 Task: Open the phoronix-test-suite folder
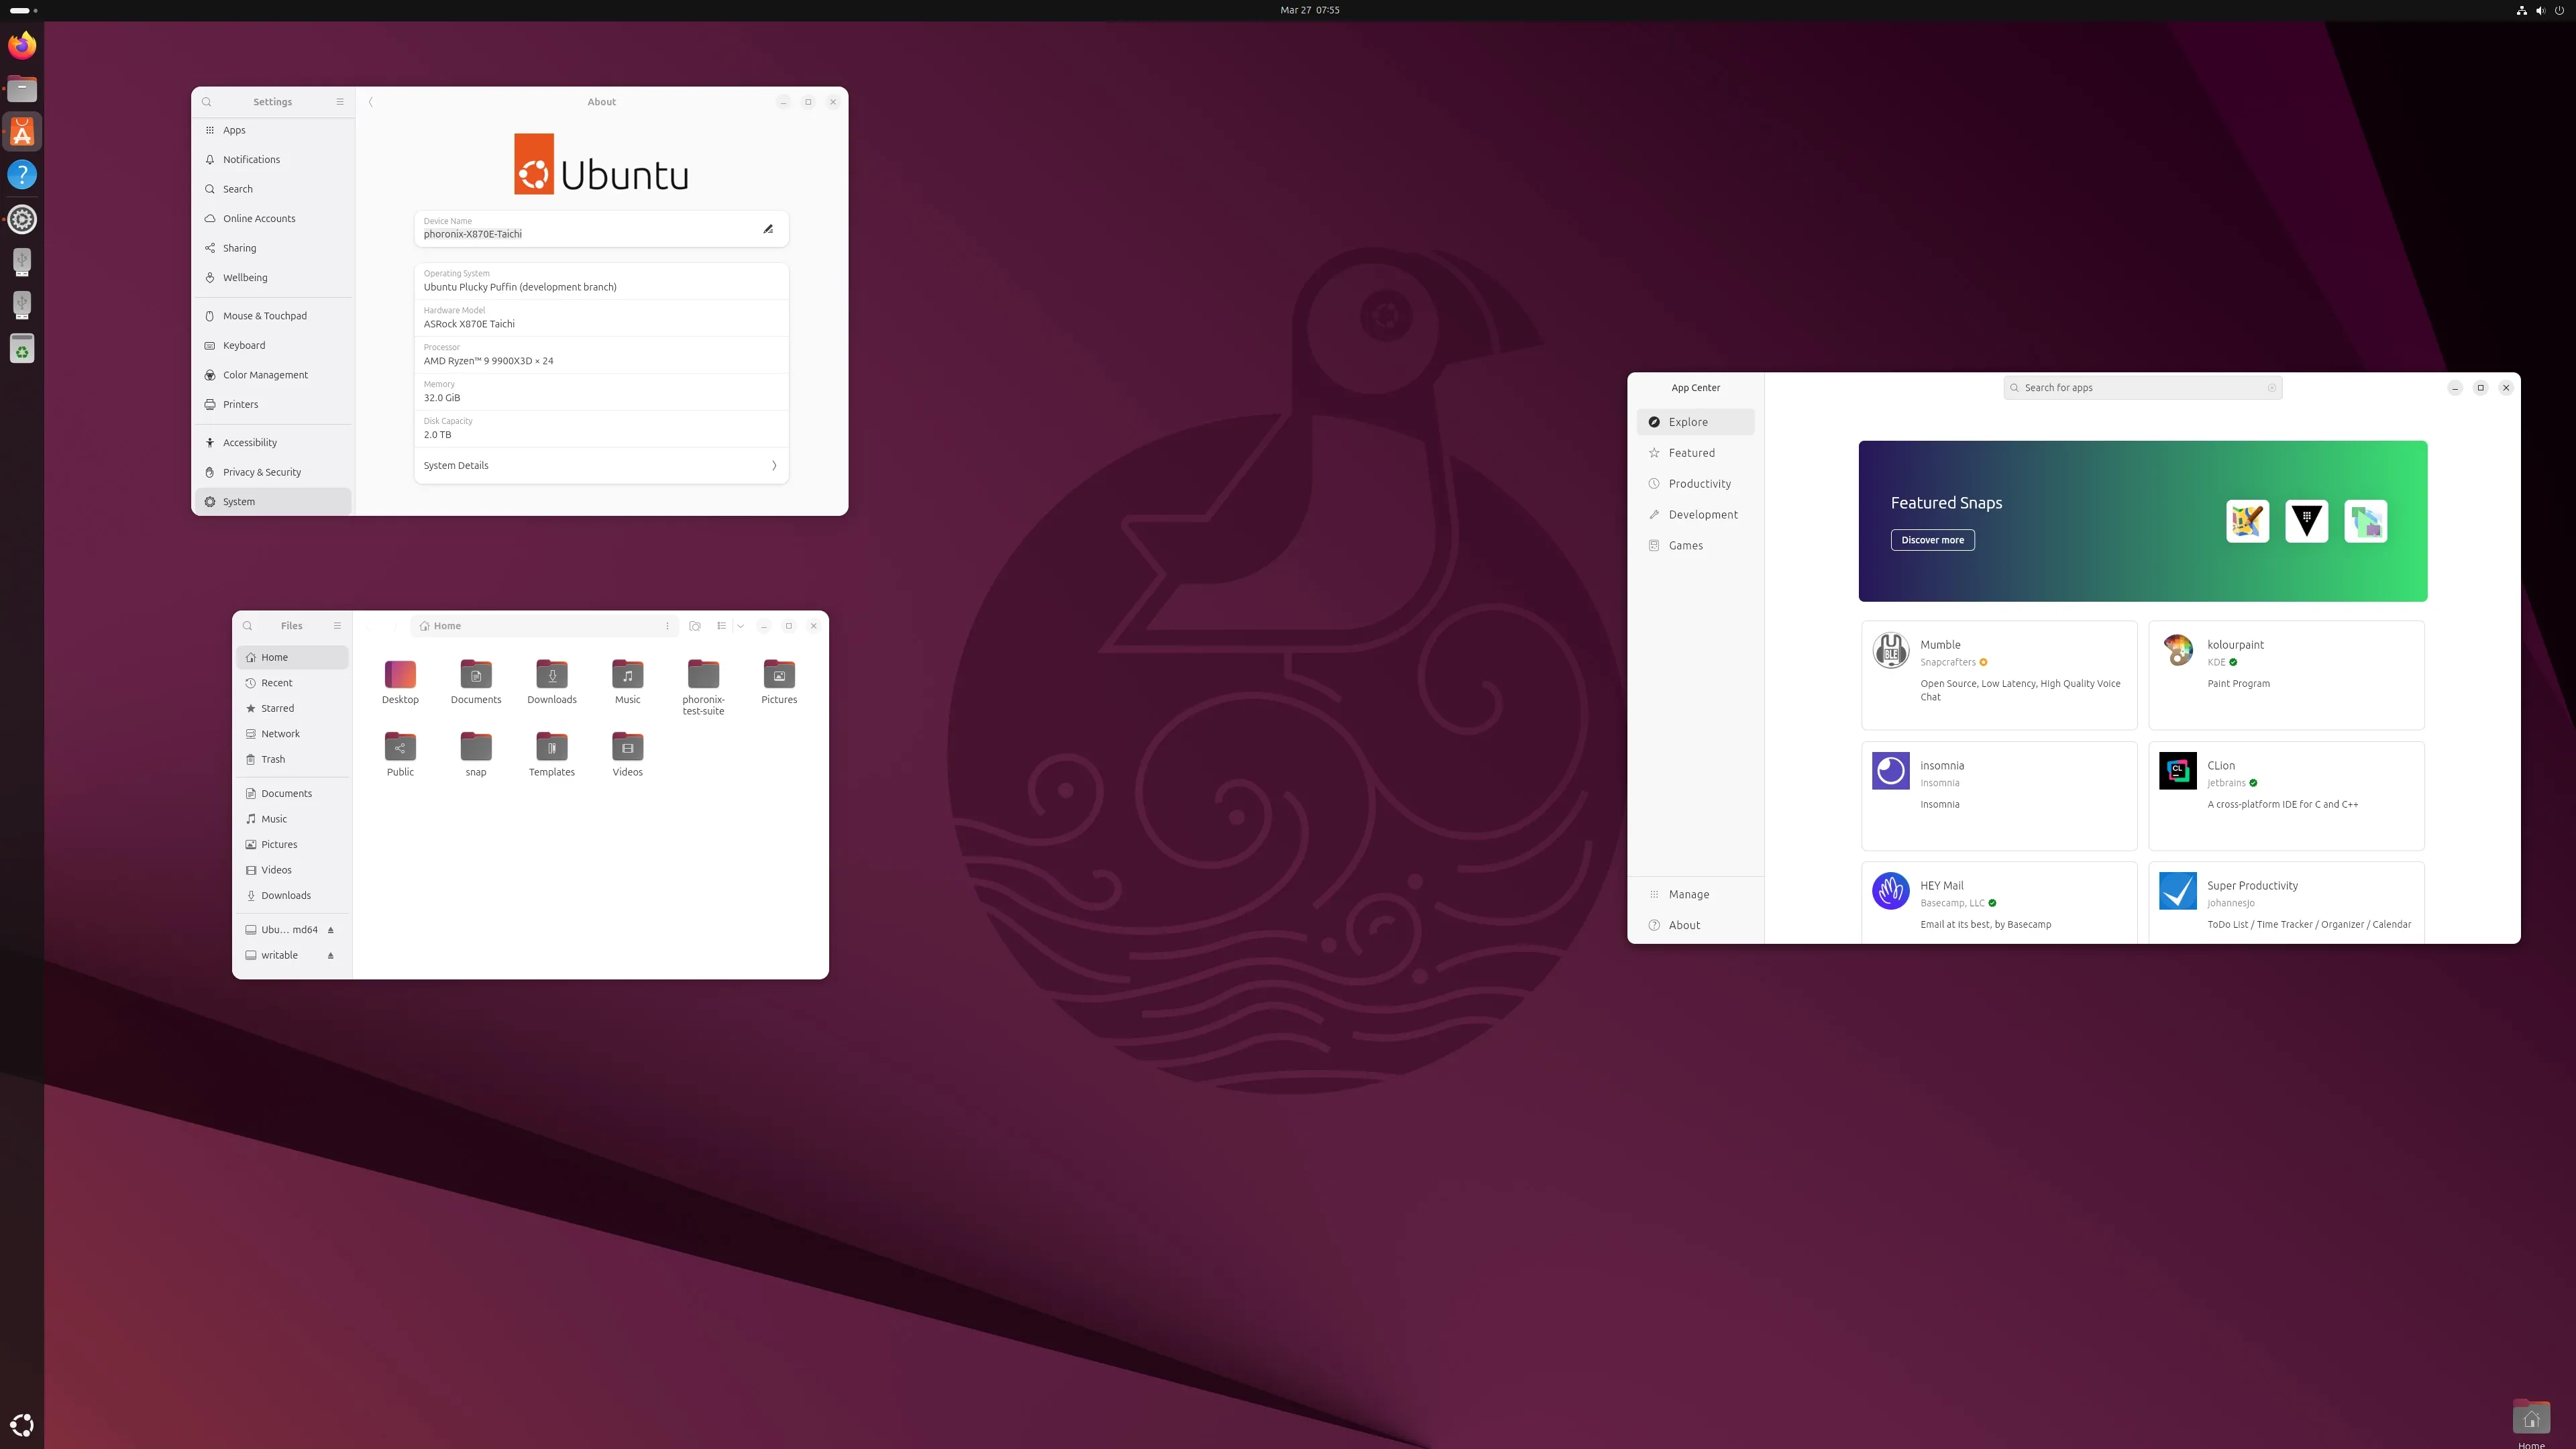point(703,675)
